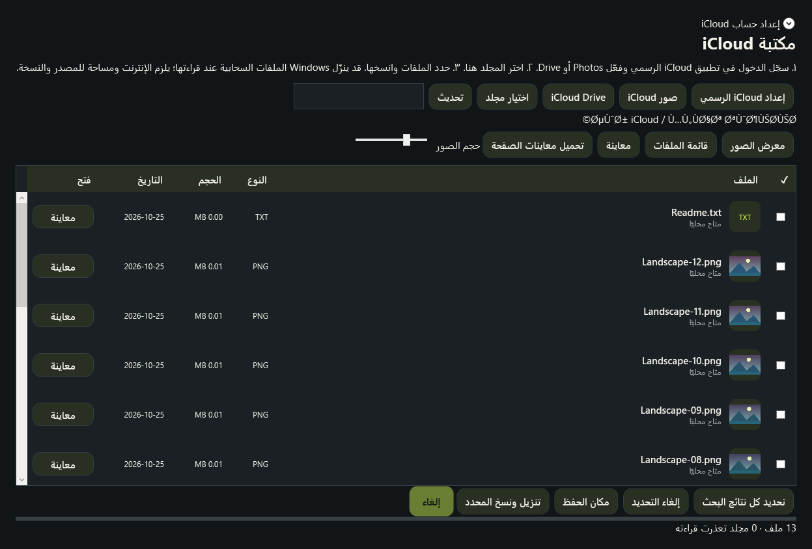The height and width of the screenshot is (549, 812).
Task: Sort by the الحجم column header
Action: [x=210, y=180]
